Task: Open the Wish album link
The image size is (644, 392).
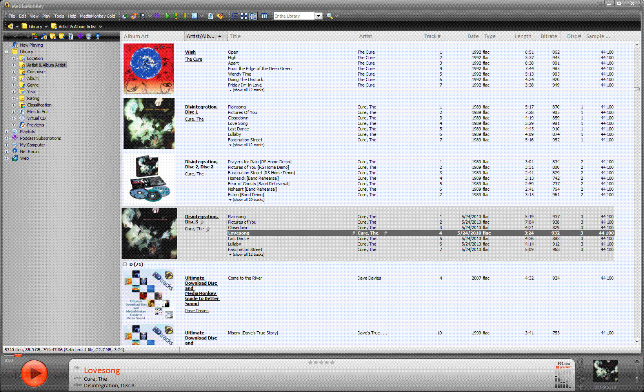Action: [190, 52]
